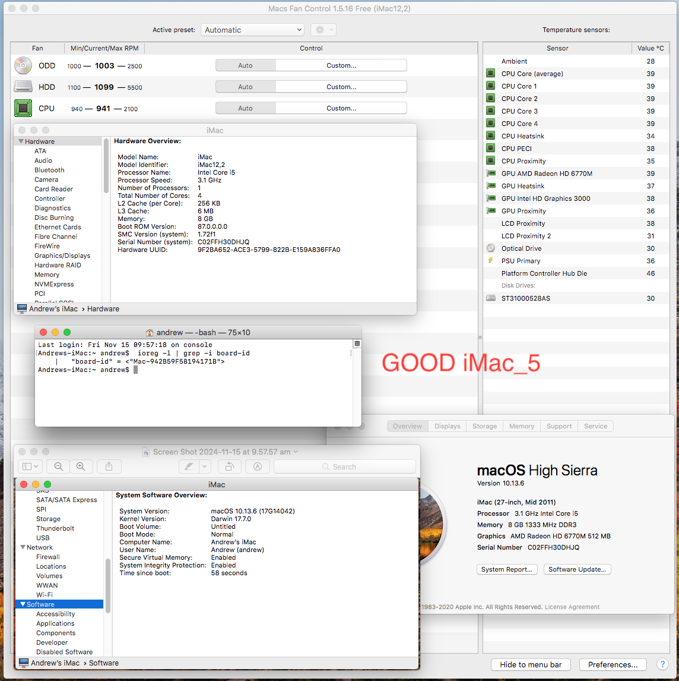The height and width of the screenshot is (681, 679).
Task: Open the markup pen dropdown arrow in Preview
Action: pos(204,466)
